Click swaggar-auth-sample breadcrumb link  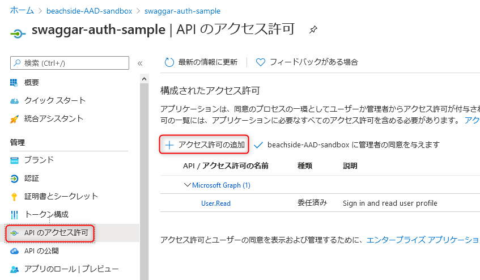click(x=182, y=11)
